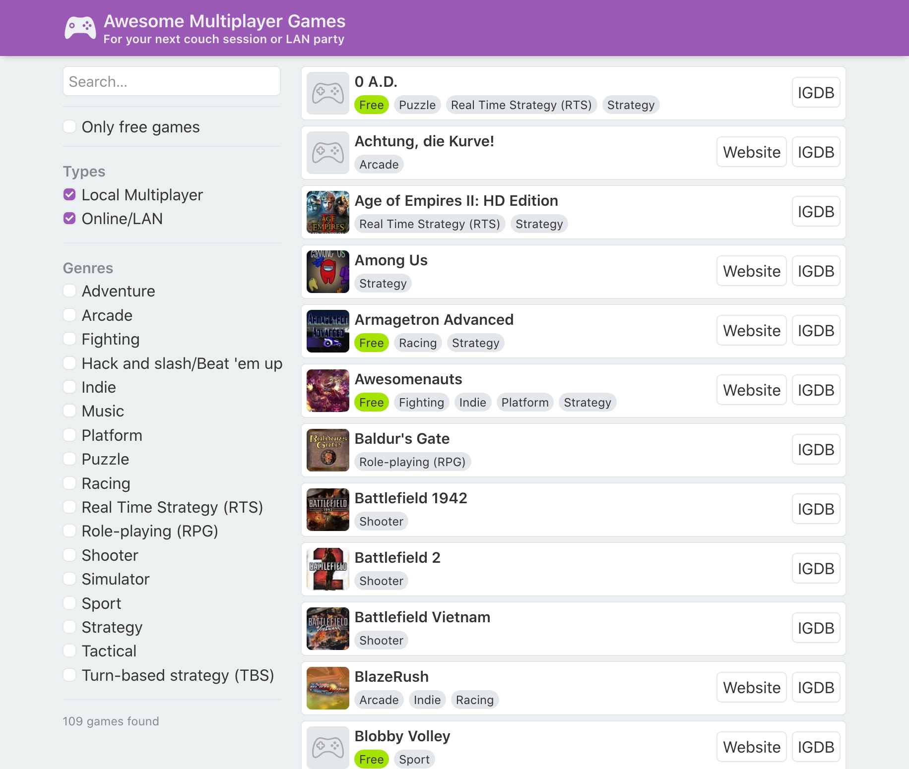909x769 pixels.
Task: Check the Arcade genre checkbox in sidebar
Action: point(69,315)
